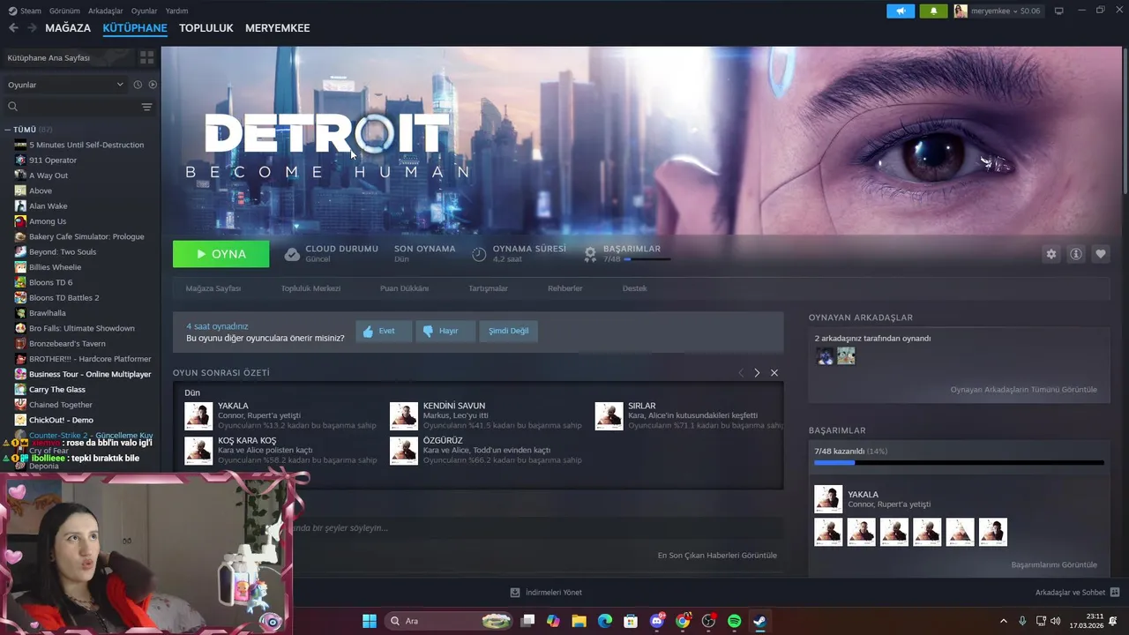
Task: Click the green OYNA play button
Action: (221, 254)
